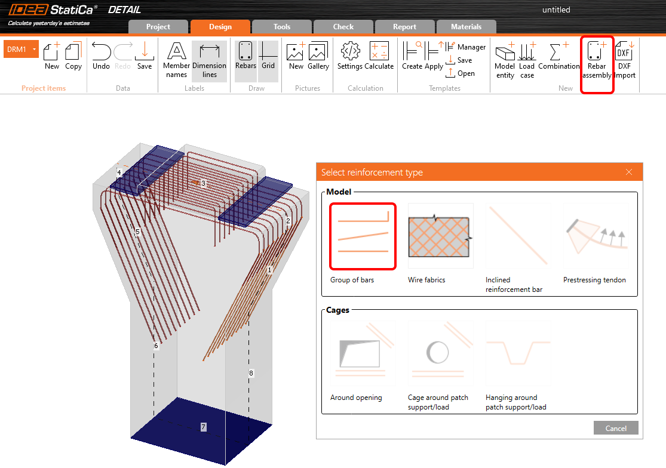Select Prestressing tendon reinforcement
The image size is (666, 468).
point(596,236)
